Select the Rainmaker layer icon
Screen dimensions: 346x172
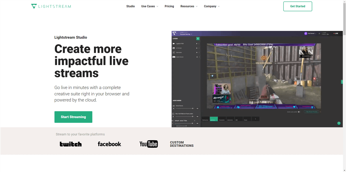coord(174,53)
